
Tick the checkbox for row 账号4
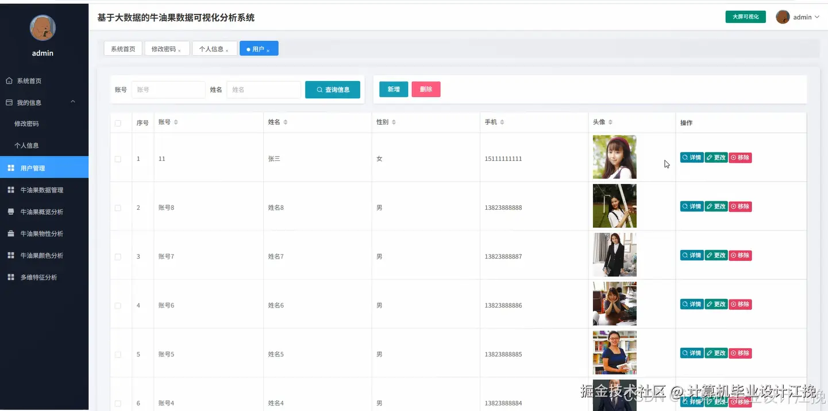pyautogui.click(x=118, y=404)
